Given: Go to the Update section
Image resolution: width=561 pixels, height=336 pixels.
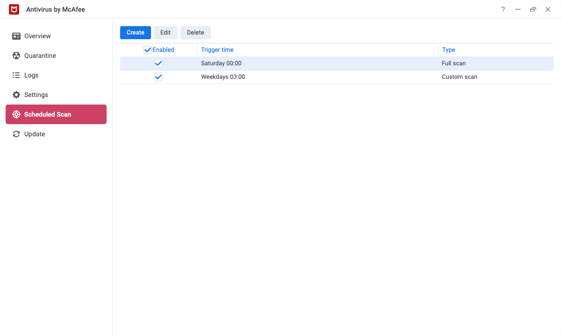Looking at the screenshot, I should pyautogui.click(x=35, y=134).
